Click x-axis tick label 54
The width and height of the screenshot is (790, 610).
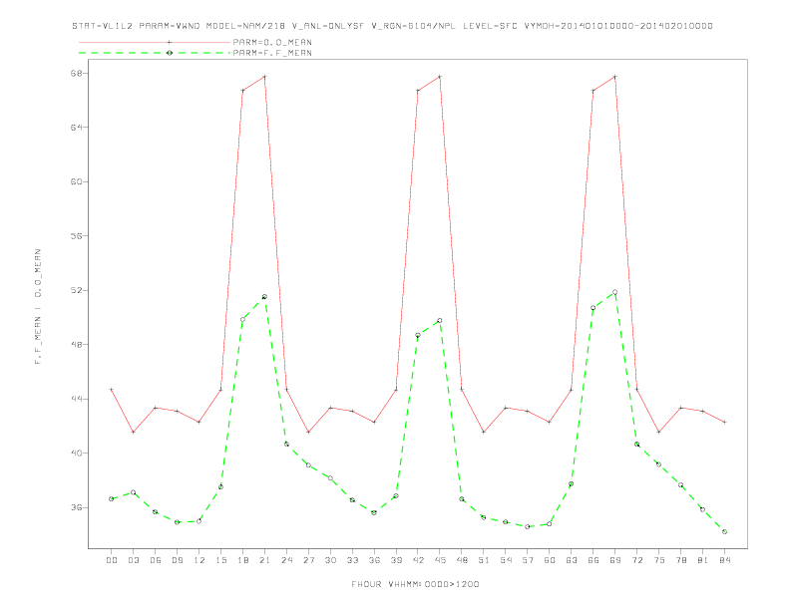point(506,560)
